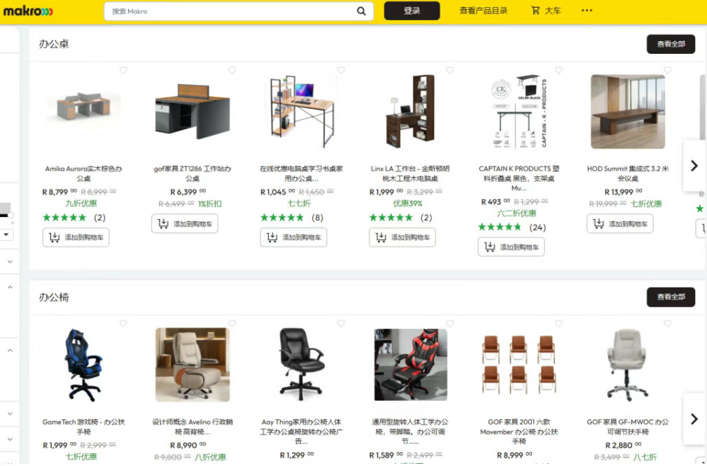
Task: Open the CAPTAIN K PRODUCTS product title
Action: [x=519, y=178]
